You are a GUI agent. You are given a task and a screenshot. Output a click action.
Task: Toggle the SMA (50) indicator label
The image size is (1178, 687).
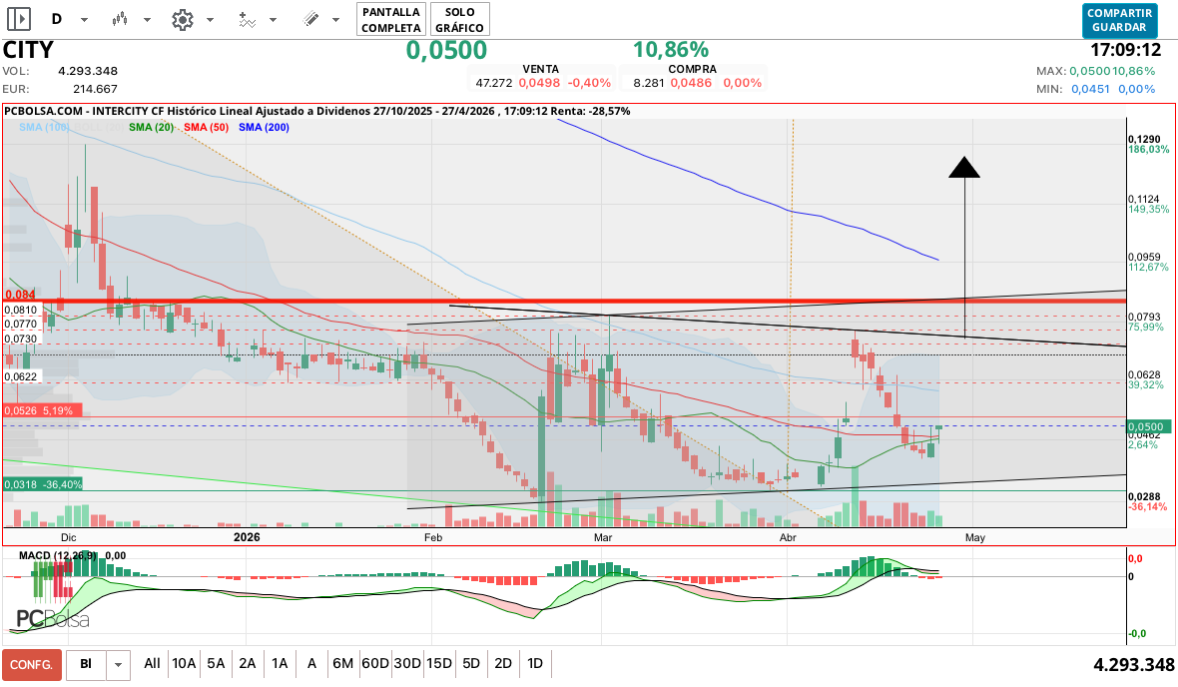(x=207, y=128)
